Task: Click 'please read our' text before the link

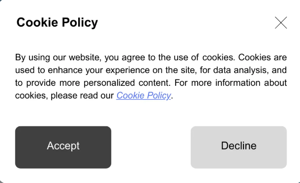Action: [x=82, y=96]
